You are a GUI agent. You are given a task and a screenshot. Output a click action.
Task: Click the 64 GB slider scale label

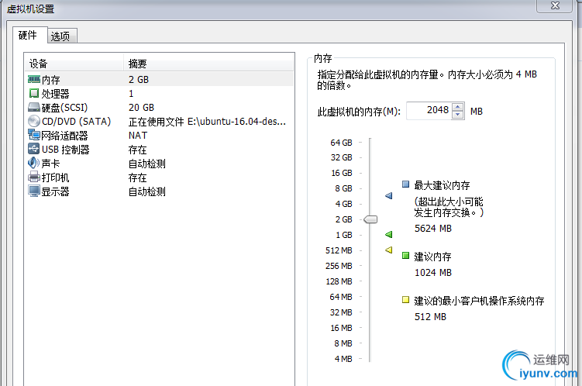(x=341, y=143)
